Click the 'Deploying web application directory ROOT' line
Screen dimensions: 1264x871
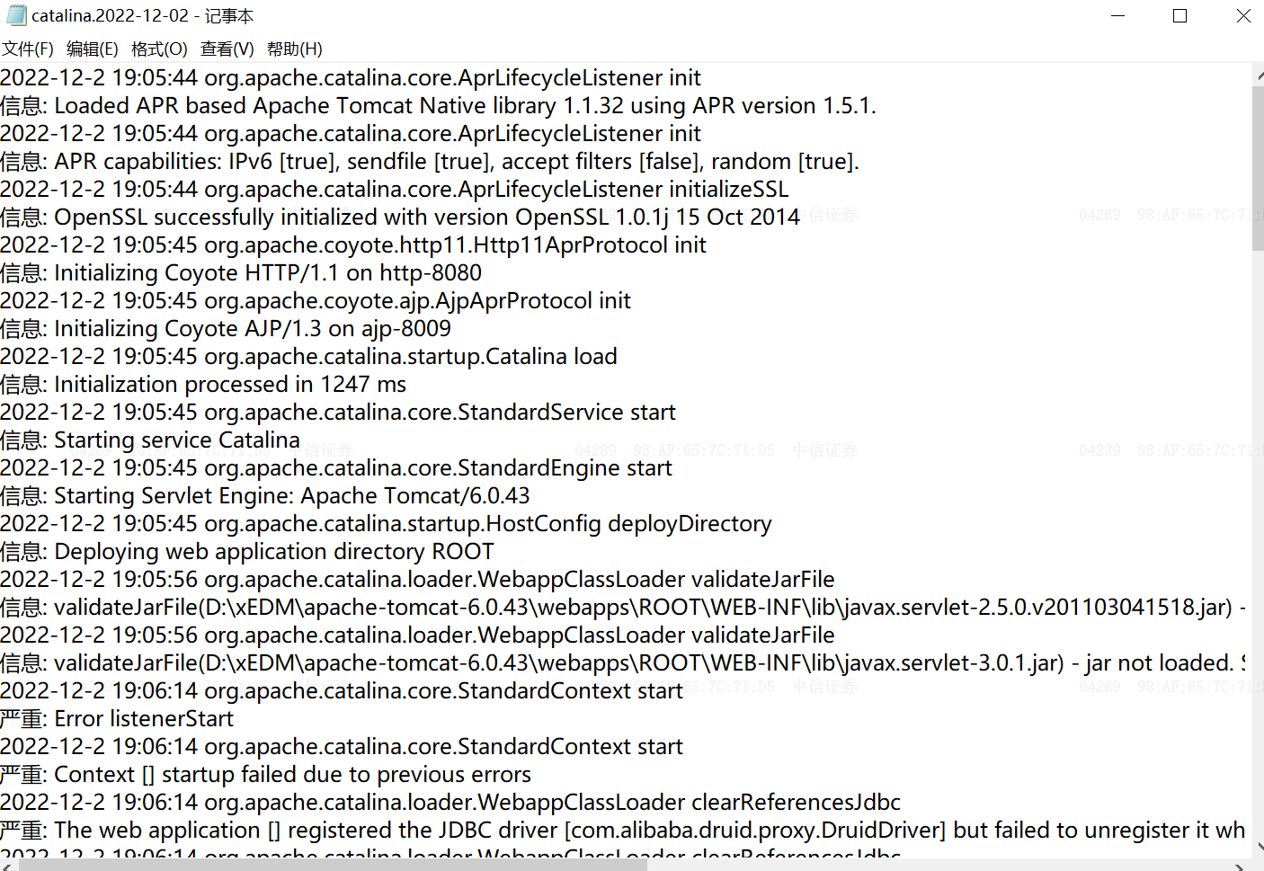click(247, 551)
